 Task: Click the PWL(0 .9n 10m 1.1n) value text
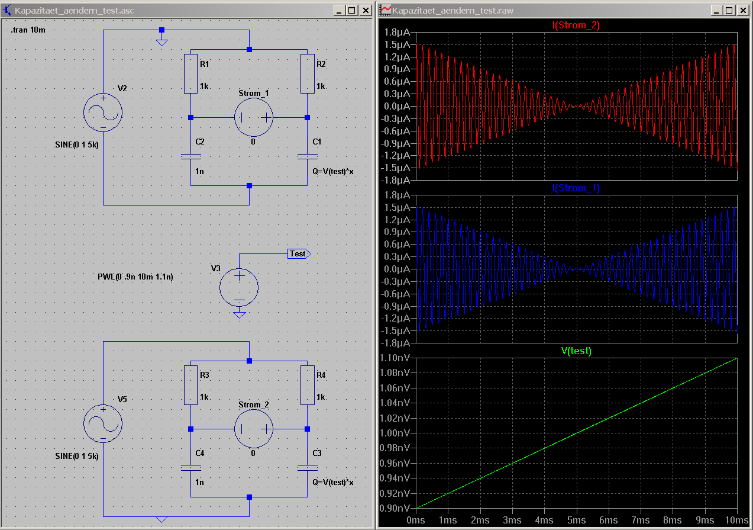click(x=135, y=277)
